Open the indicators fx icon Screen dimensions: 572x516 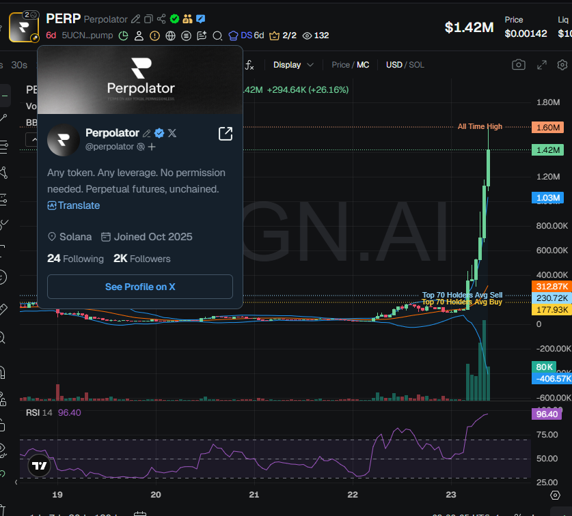click(249, 65)
